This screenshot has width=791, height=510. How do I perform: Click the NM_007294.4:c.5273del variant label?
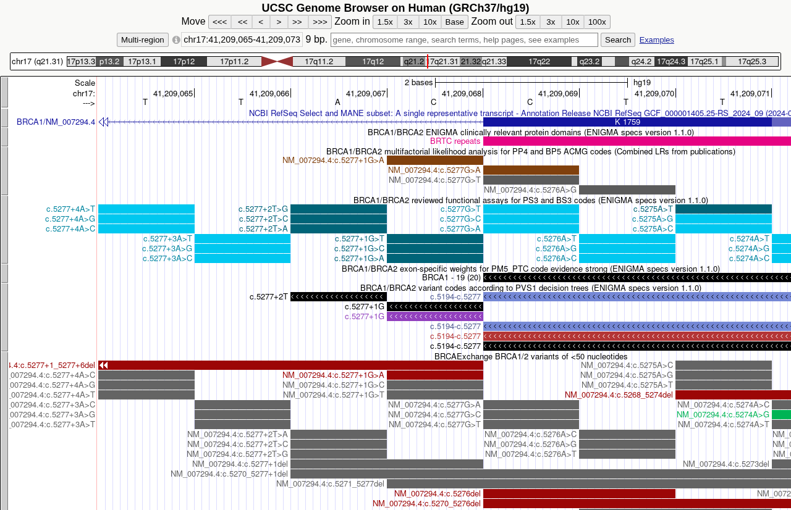pyautogui.click(x=726, y=464)
